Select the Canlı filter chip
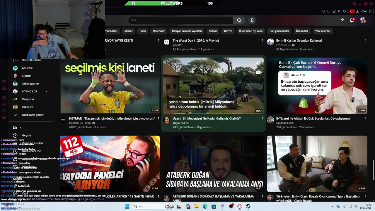 tap(143, 31)
